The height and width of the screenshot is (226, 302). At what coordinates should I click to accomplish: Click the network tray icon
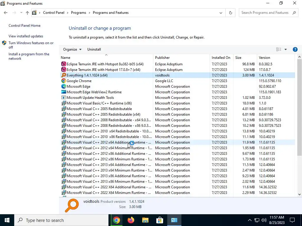point(257,220)
